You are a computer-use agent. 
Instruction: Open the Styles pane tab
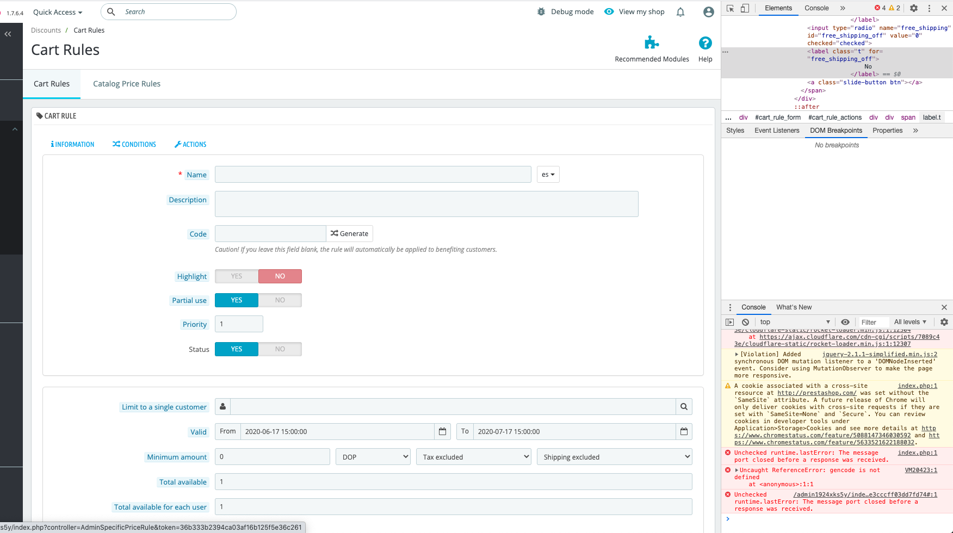[735, 131]
